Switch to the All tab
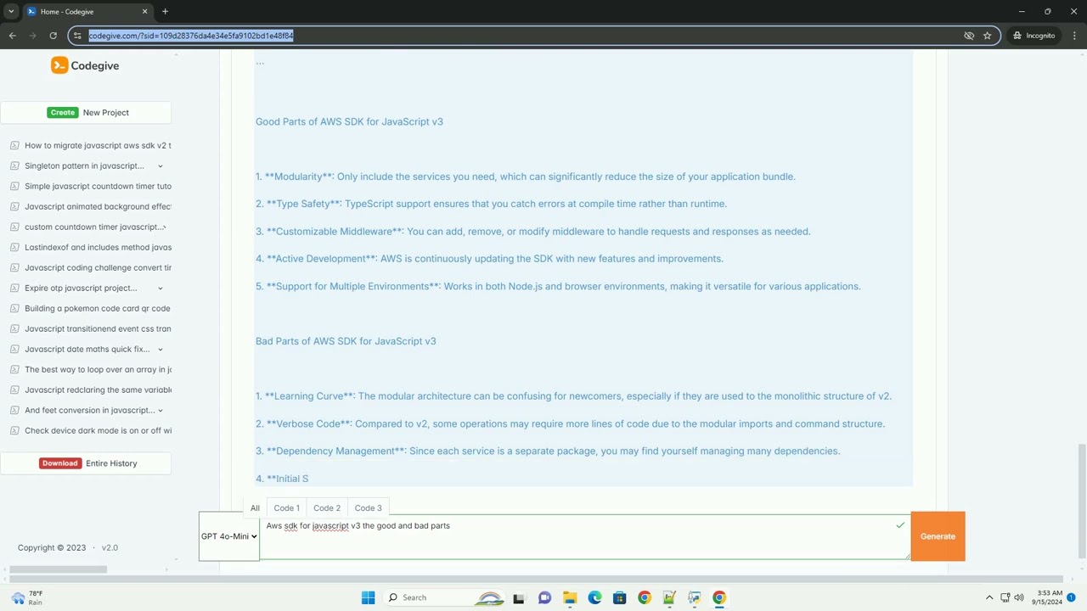 click(255, 507)
